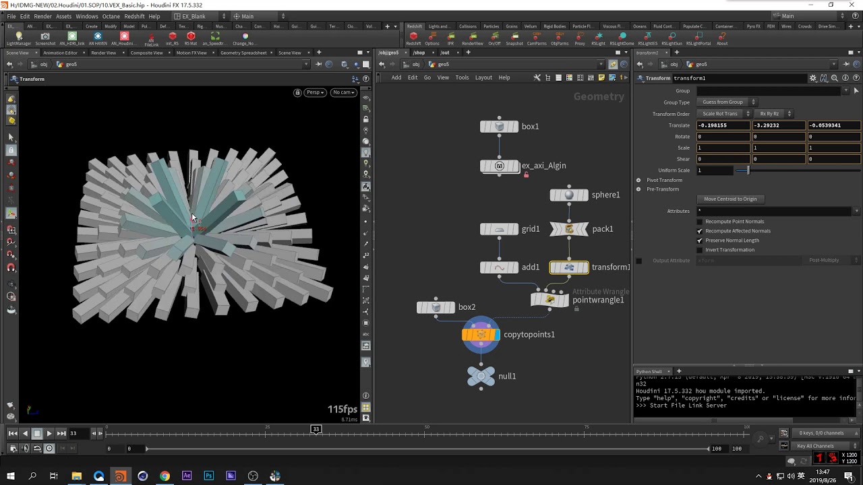This screenshot has height=485, width=863.
Task: Open the Persp viewport dropdown
Action: click(315, 92)
